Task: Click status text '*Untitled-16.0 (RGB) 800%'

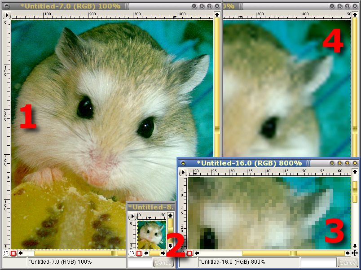Action: click(x=232, y=262)
